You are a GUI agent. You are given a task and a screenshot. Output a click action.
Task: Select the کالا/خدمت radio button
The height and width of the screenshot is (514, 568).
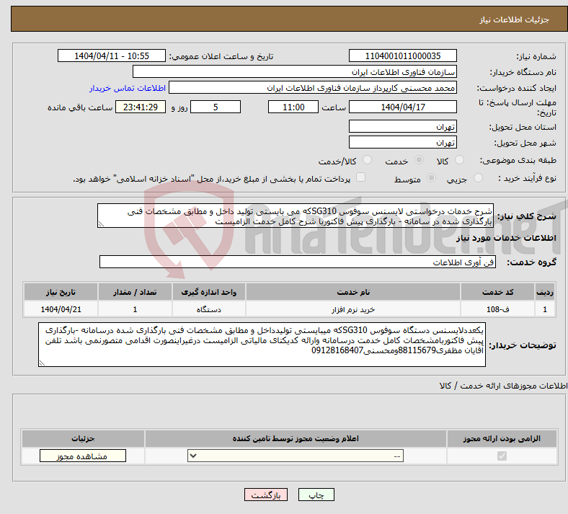click(x=368, y=160)
